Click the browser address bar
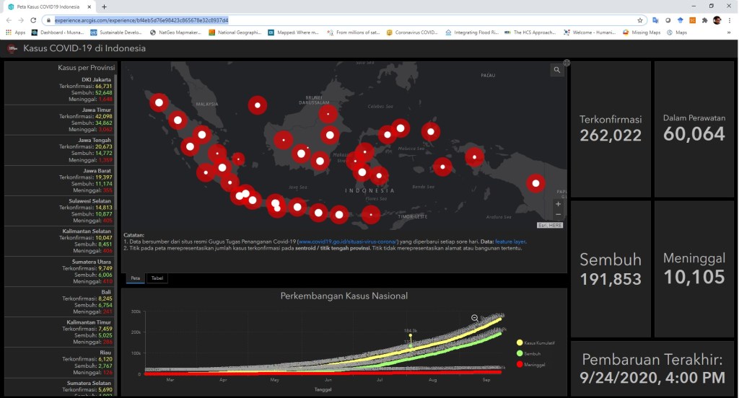 coord(346,20)
